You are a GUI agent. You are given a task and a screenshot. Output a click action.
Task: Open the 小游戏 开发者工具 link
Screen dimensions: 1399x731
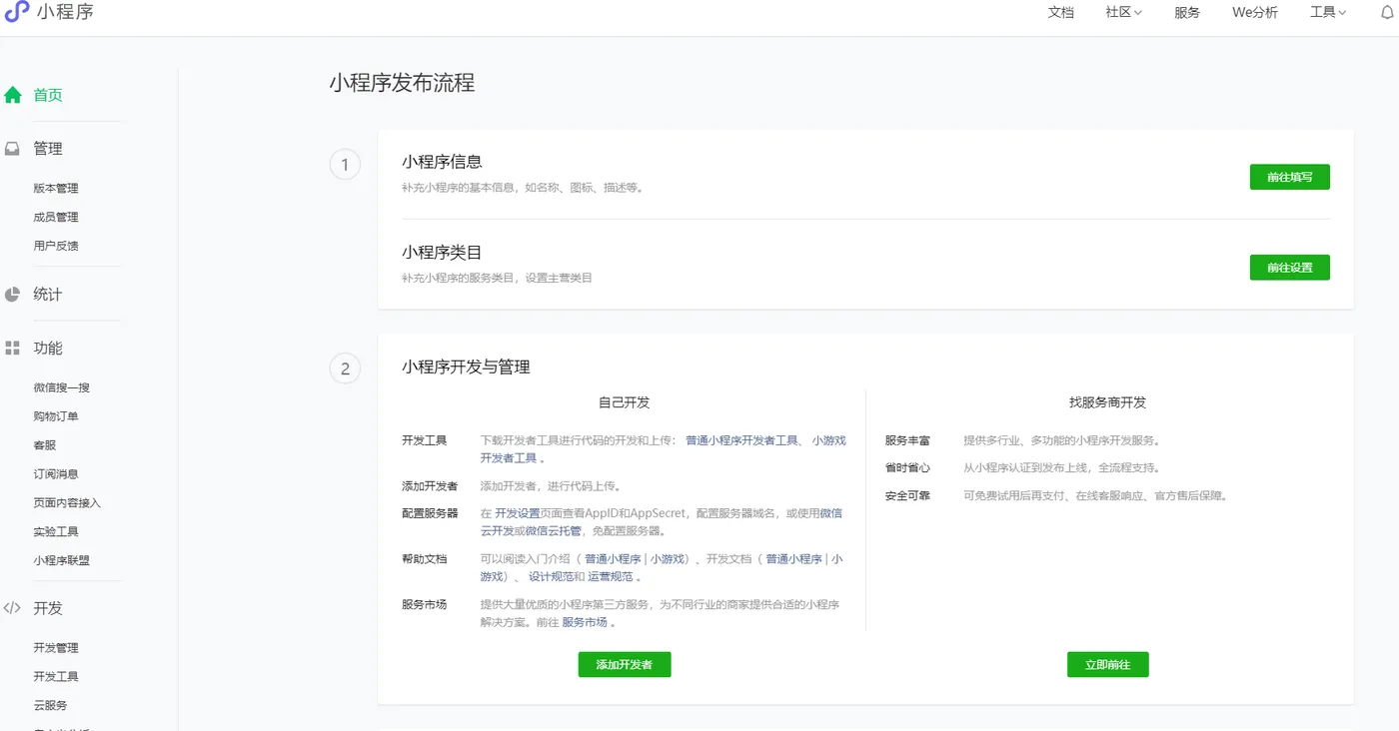coord(664,449)
